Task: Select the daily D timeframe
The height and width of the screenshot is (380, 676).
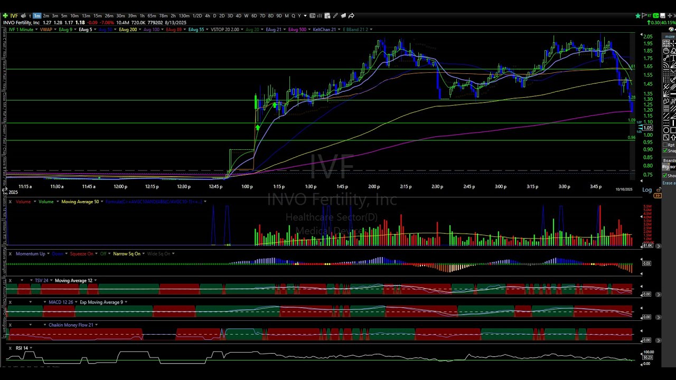Action: pyautogui.click(x=214, y=16)
